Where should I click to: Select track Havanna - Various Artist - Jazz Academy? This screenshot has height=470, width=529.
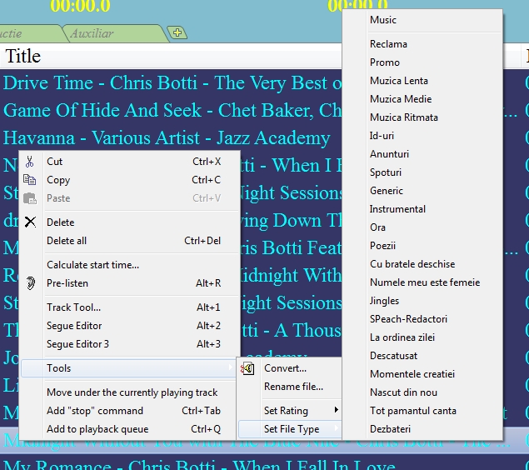click(171, 137)
